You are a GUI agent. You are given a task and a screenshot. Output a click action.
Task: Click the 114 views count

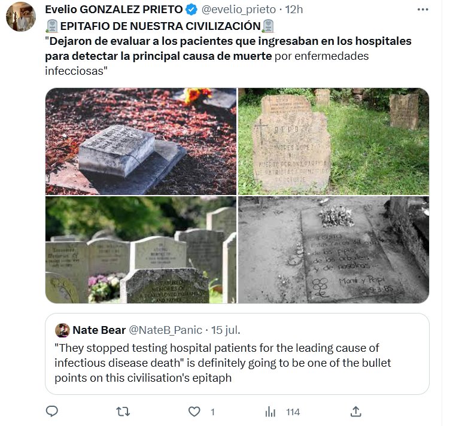293,412
